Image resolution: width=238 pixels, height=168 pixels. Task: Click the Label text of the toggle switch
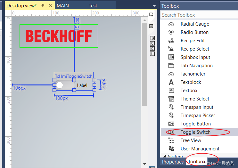(x=82, y=85)
